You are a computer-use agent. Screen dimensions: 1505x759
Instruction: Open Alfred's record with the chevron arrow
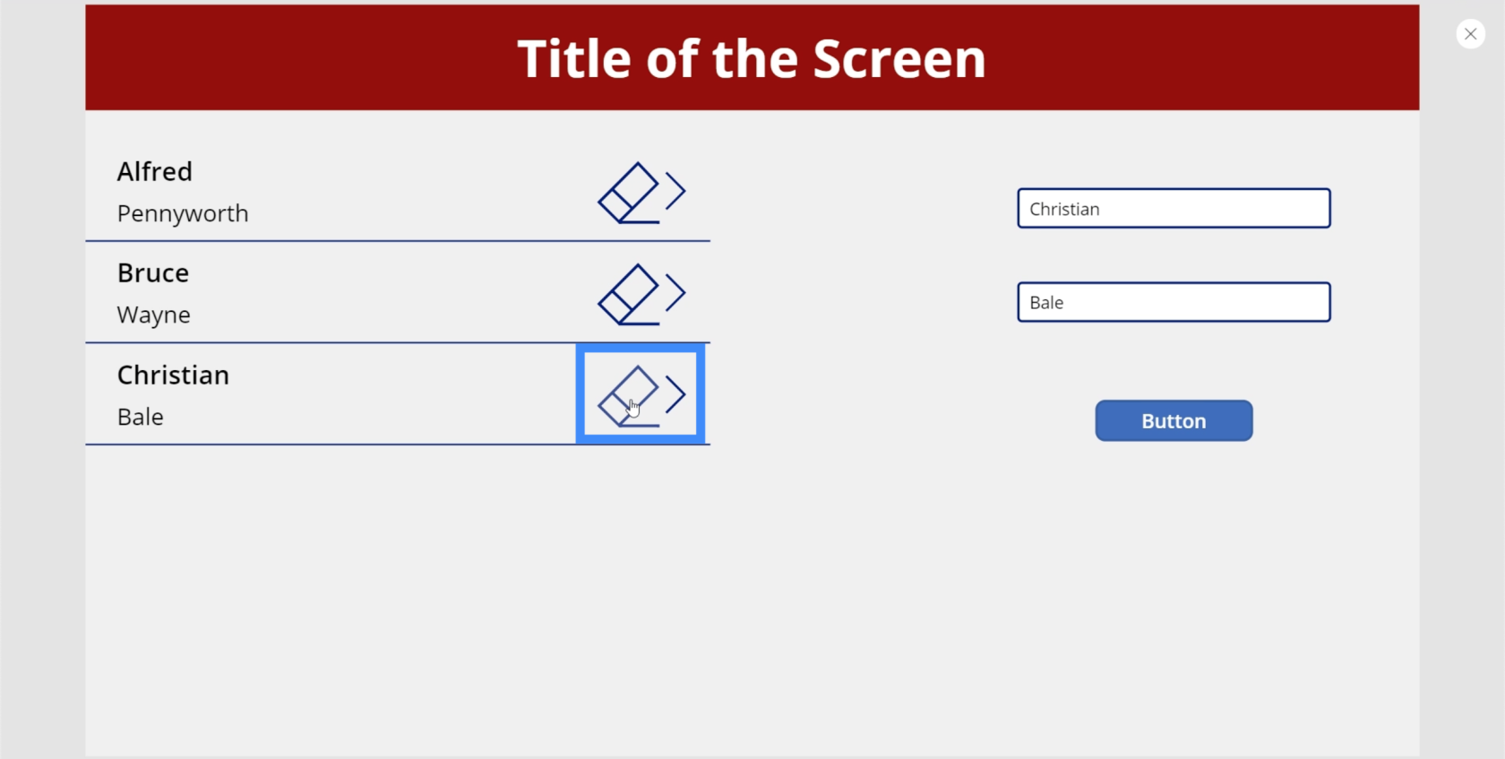675,191
